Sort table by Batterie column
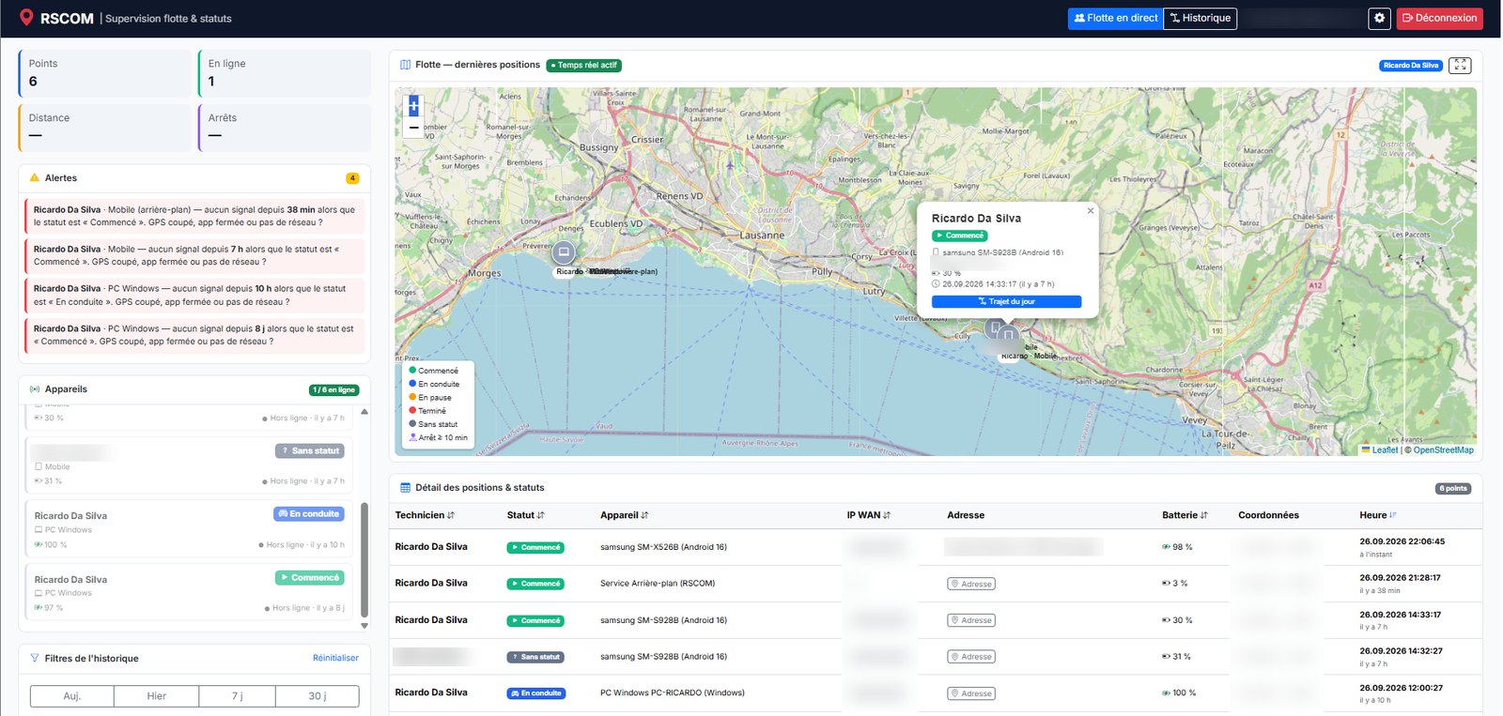The height and width of the screenshot is (716, 1503). (1185, 515)
